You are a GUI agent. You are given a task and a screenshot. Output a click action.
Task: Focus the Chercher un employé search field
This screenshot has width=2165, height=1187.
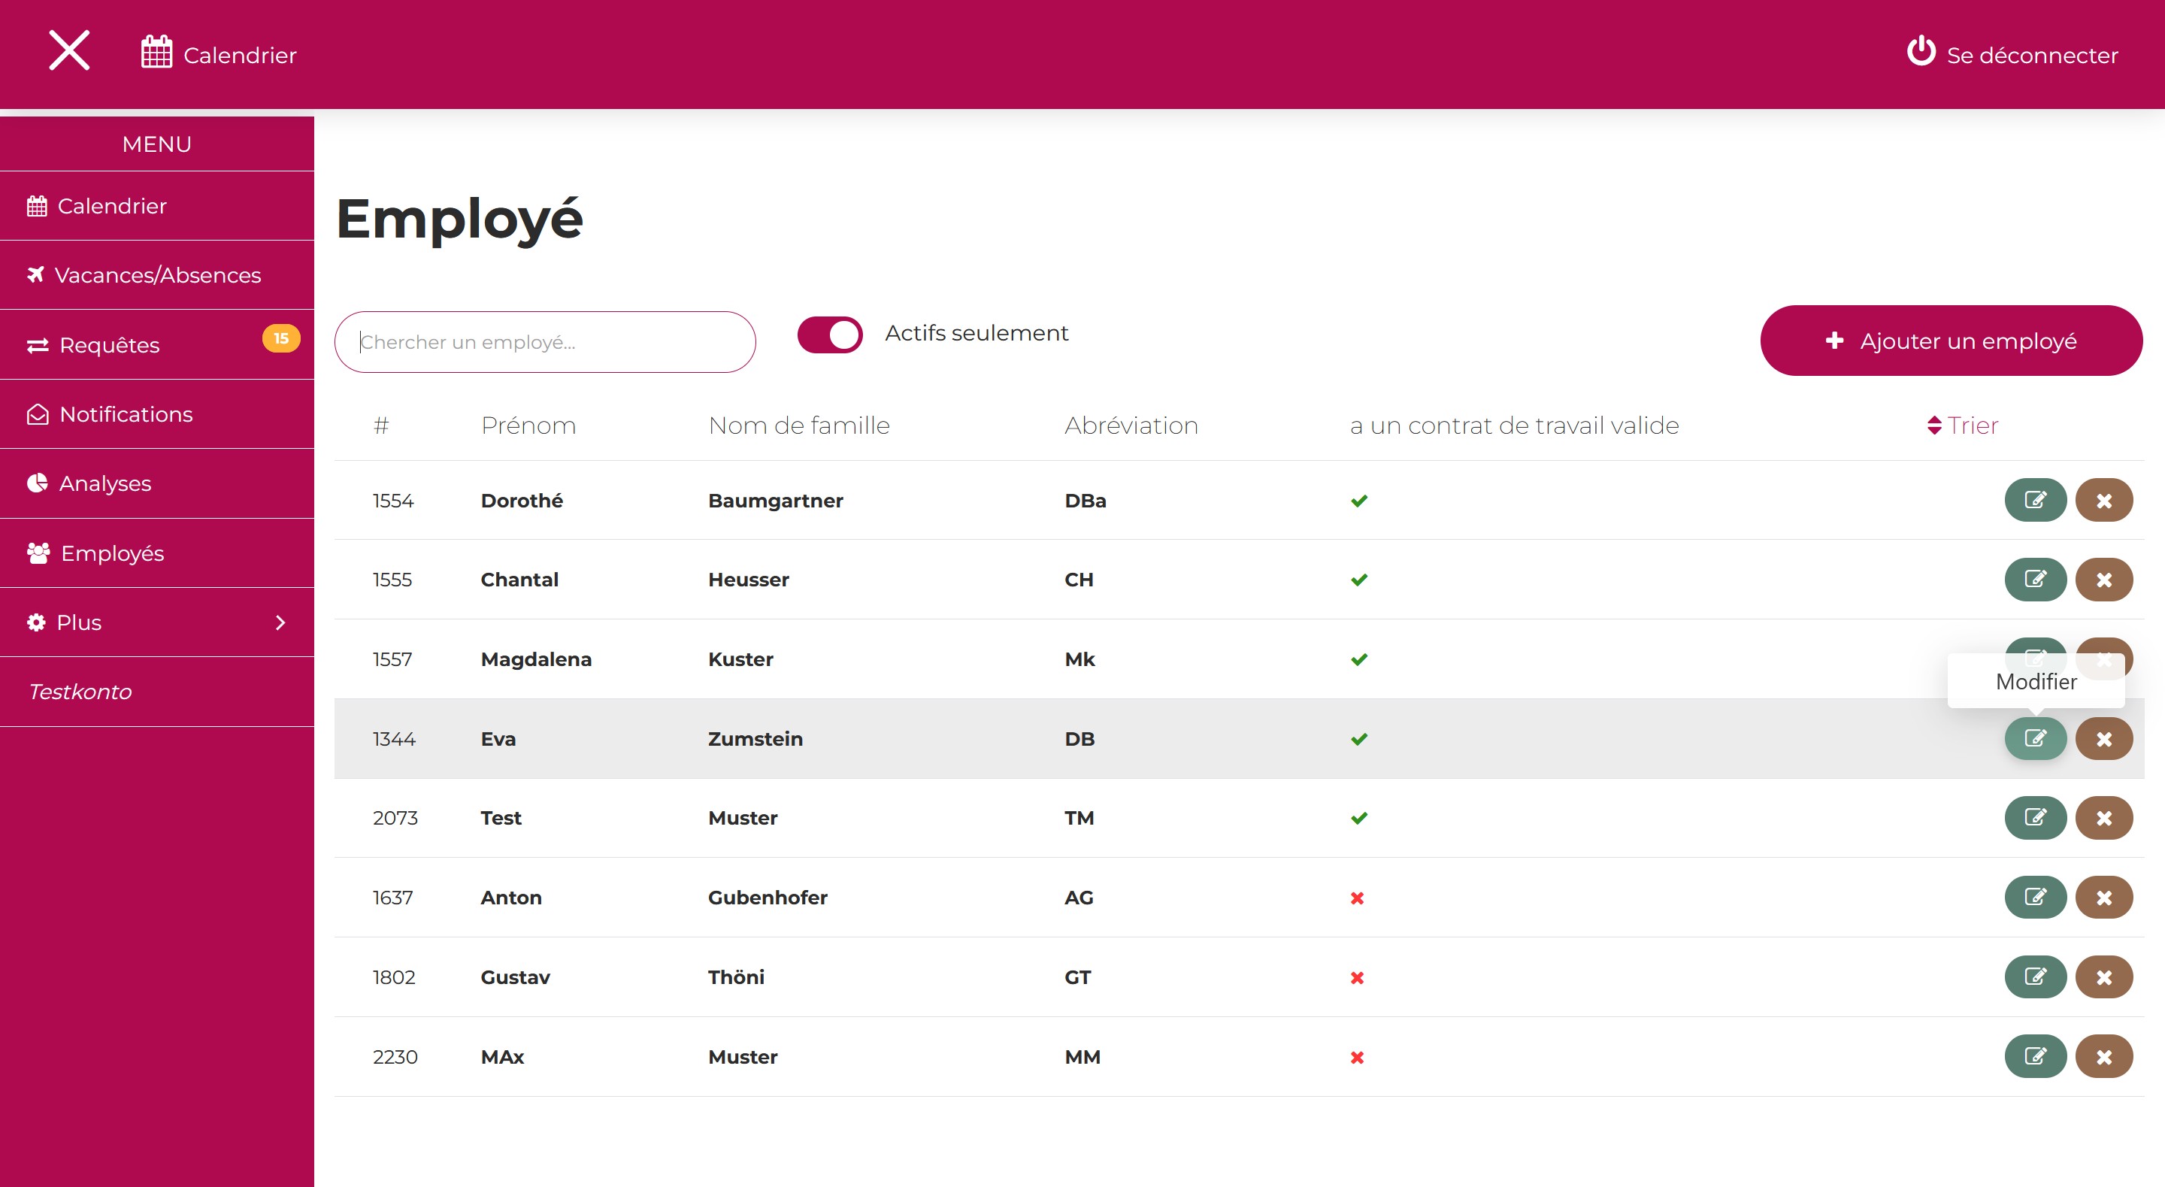click(544, 342)
